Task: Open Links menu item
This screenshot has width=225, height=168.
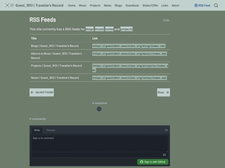Action: [x=165, y=5]
